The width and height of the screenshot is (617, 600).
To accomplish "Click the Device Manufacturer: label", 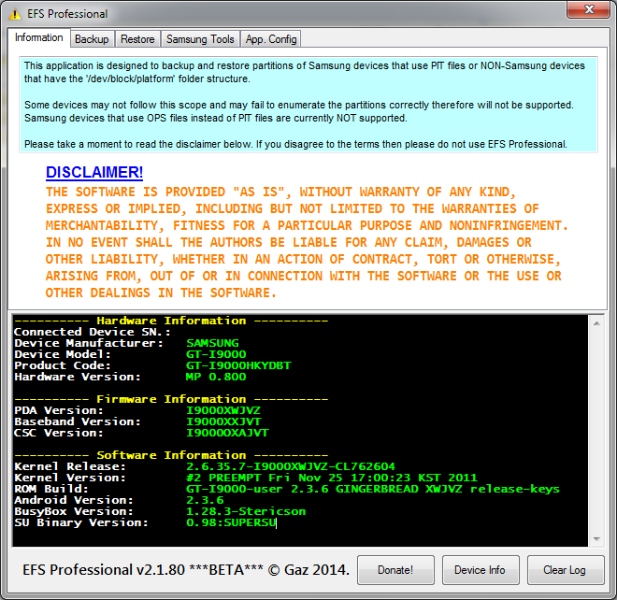I will pos(89,343).
